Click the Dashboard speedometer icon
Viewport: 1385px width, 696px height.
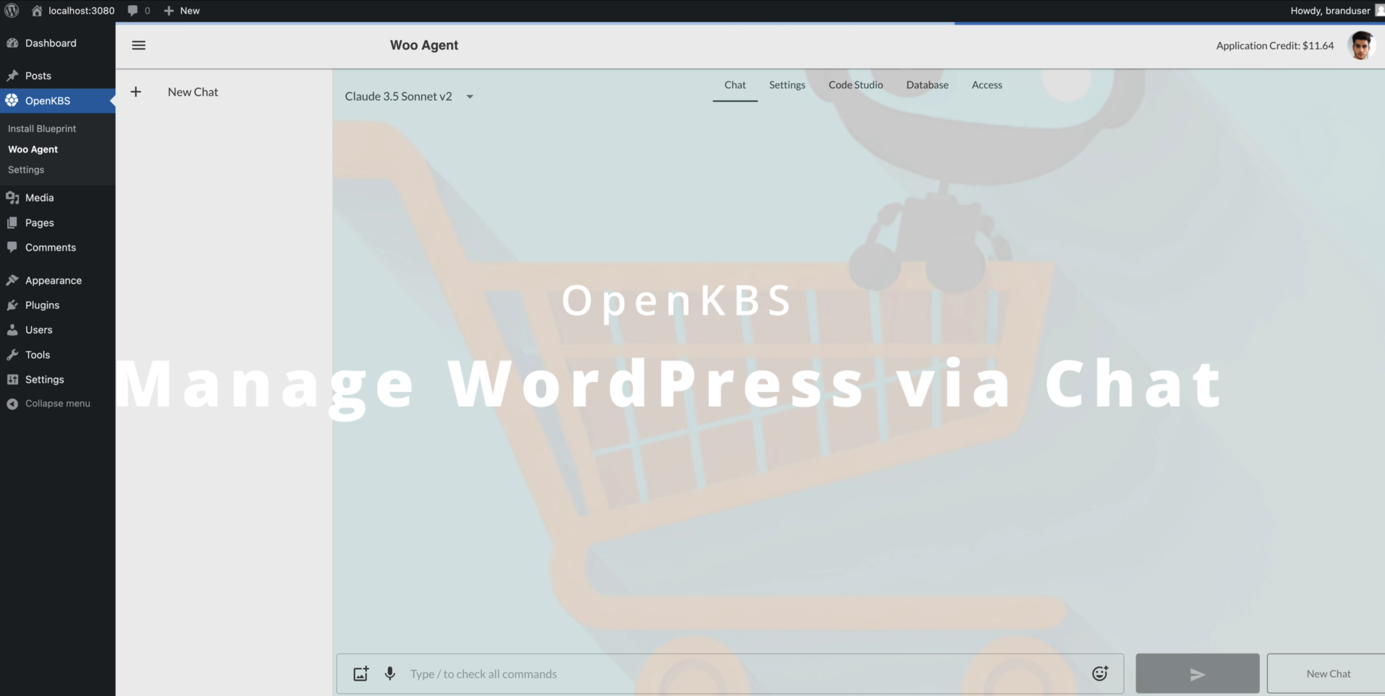(x=12, y=43)
